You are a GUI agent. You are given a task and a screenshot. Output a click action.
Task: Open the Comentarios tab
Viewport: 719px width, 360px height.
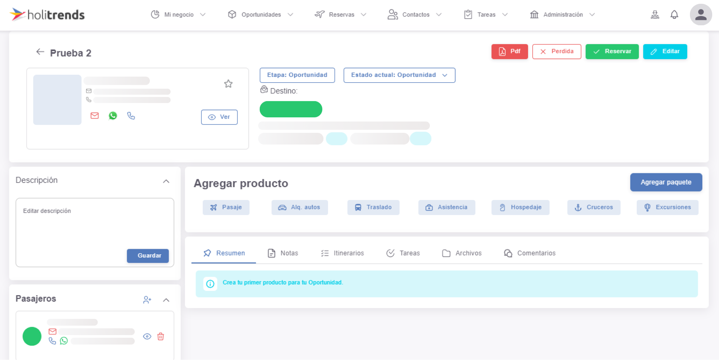pos(530,253)
